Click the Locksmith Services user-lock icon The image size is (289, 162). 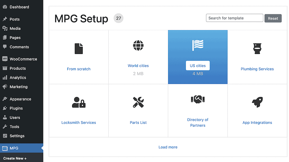pos(79,102)
